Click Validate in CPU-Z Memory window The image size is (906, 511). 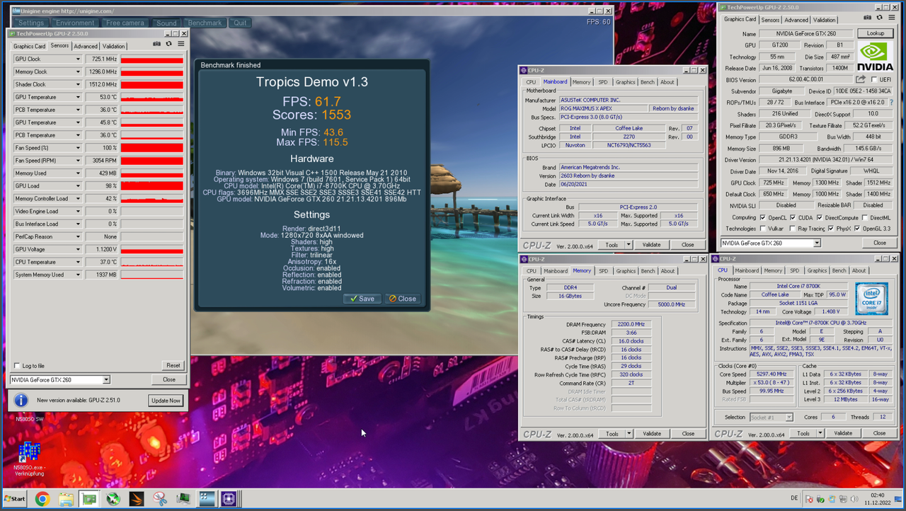pyautogui.click(x=652, y=434)
